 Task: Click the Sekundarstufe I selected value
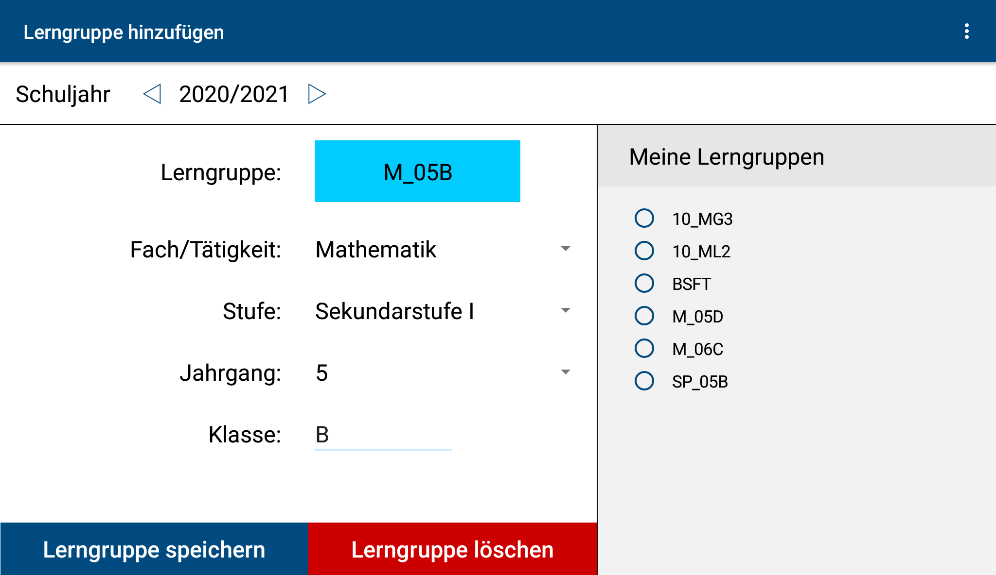coord(394,311)
